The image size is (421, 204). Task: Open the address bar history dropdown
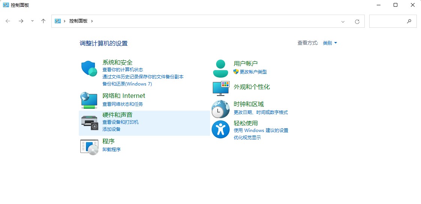pos(343,21)
